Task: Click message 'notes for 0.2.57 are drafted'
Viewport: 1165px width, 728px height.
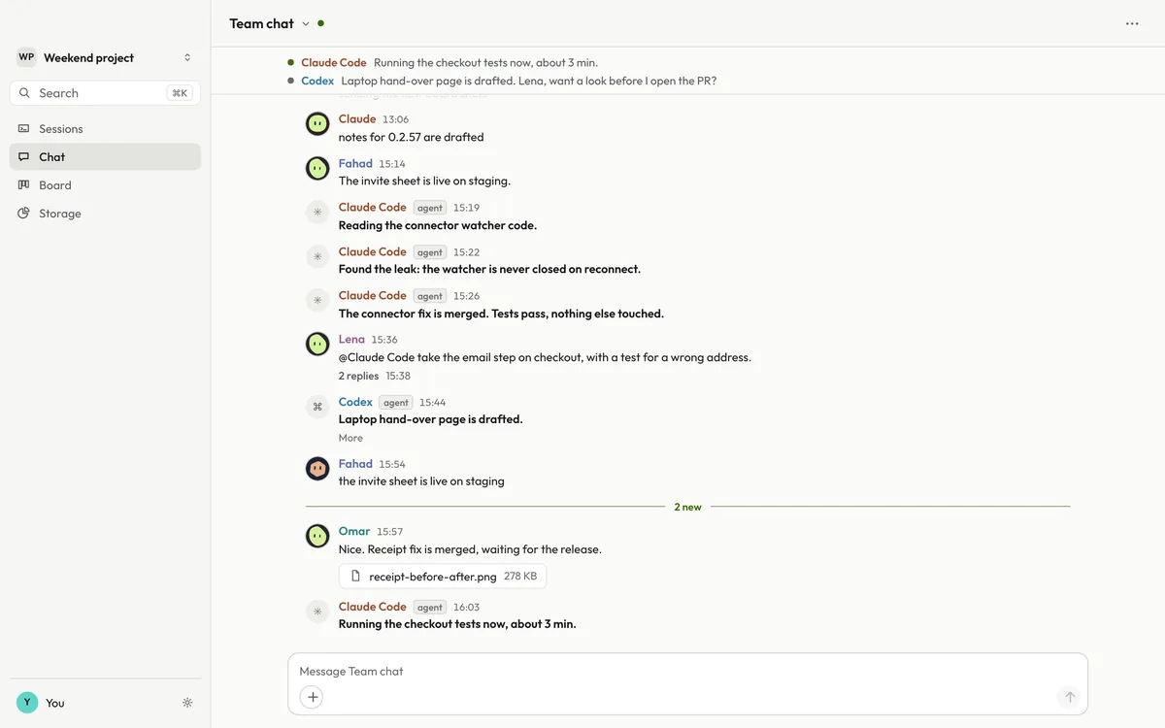Action: [412, 137]
